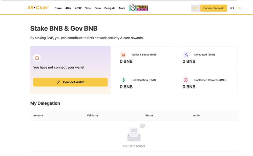
Task: Open the Delegate menu item
Action: pyautogui.click(x=110, y=8)
